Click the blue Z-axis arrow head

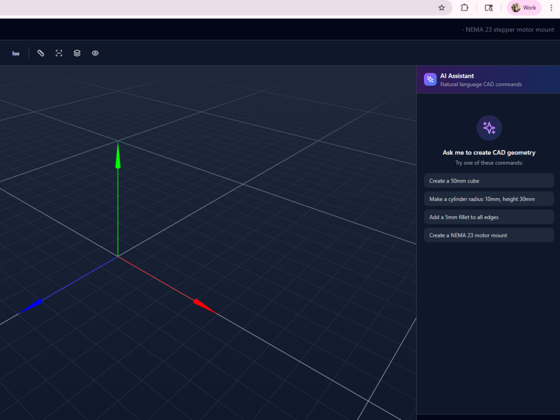click(31, 306)
